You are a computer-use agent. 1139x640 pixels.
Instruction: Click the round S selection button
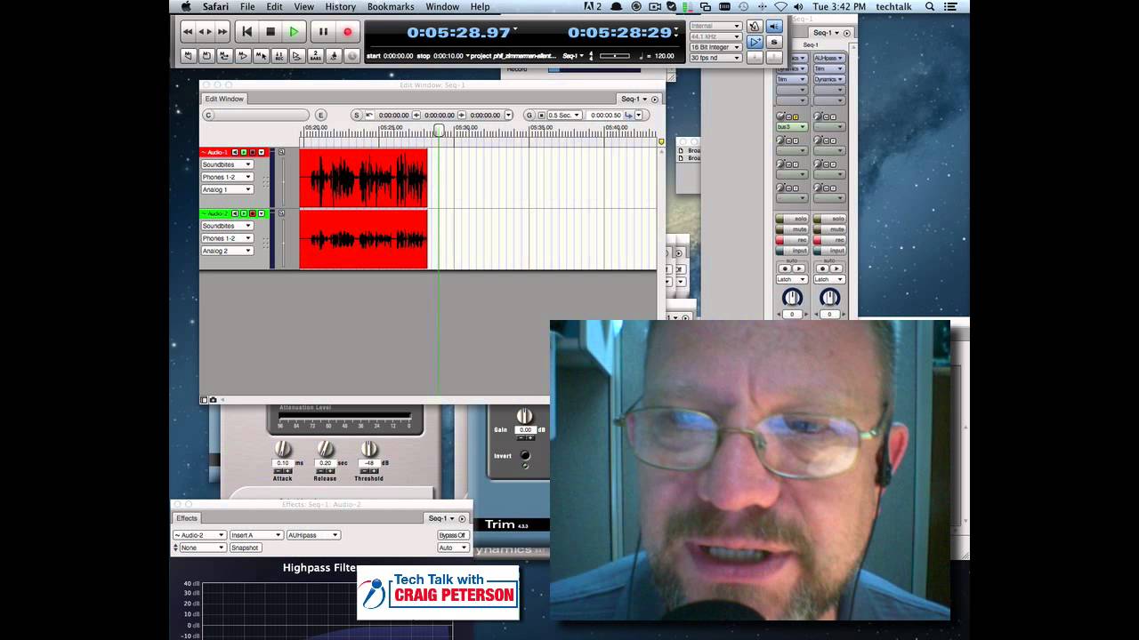[357, 115]
